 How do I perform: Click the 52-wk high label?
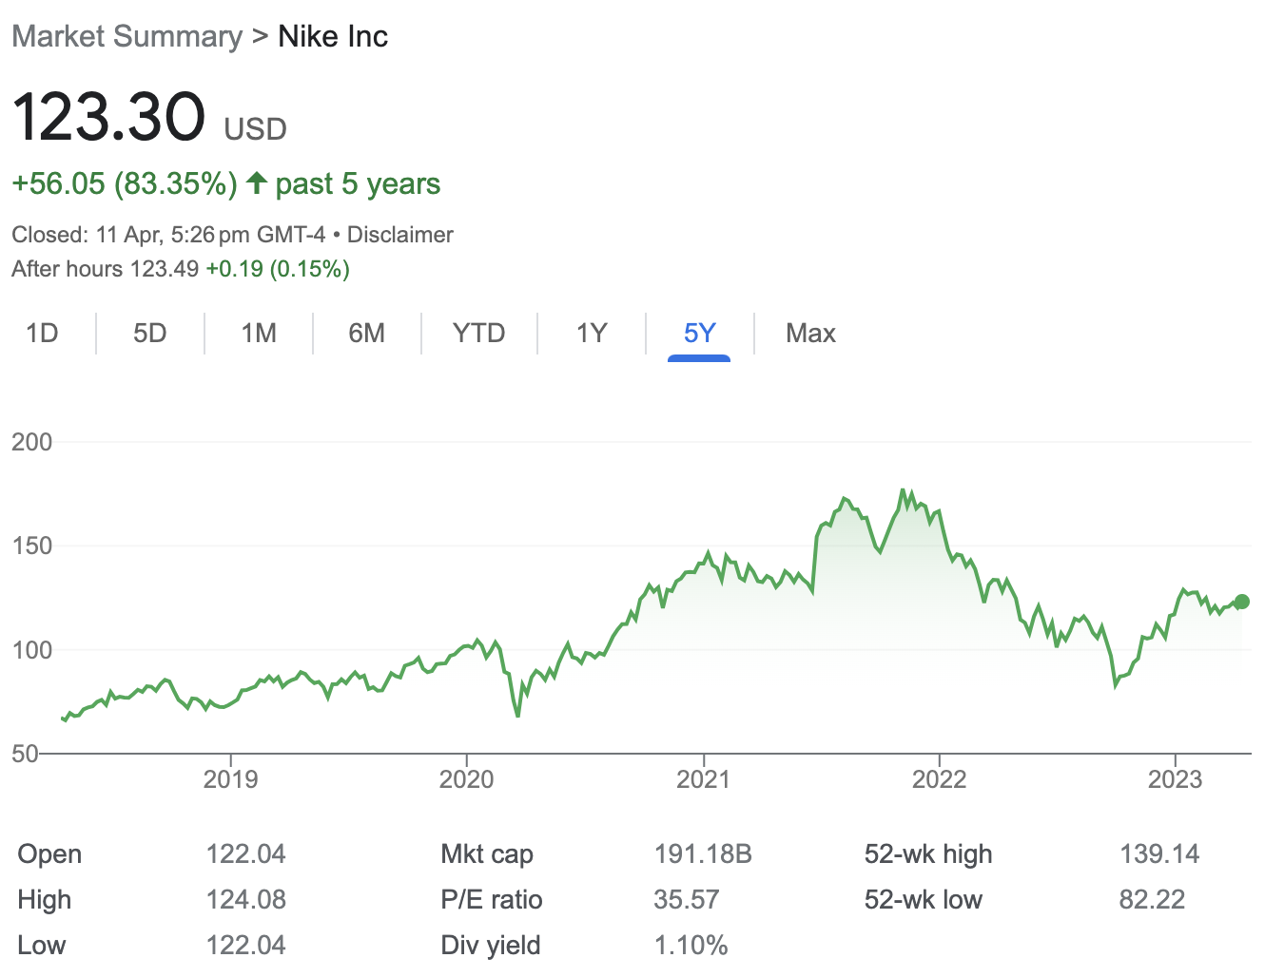(928, 854)
